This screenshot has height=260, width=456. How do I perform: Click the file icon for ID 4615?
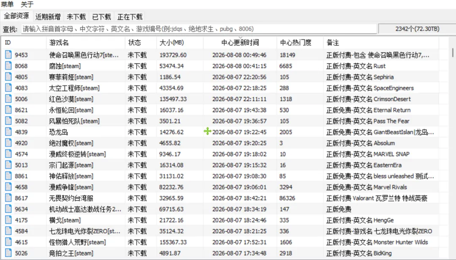8,242
